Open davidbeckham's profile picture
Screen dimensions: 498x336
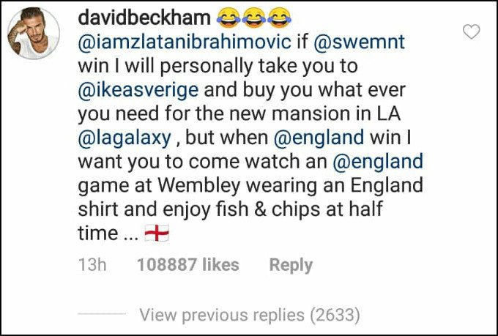click(x=34, y=34)
